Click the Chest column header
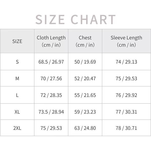The image size is (151, 151). (x=85, y=41)
